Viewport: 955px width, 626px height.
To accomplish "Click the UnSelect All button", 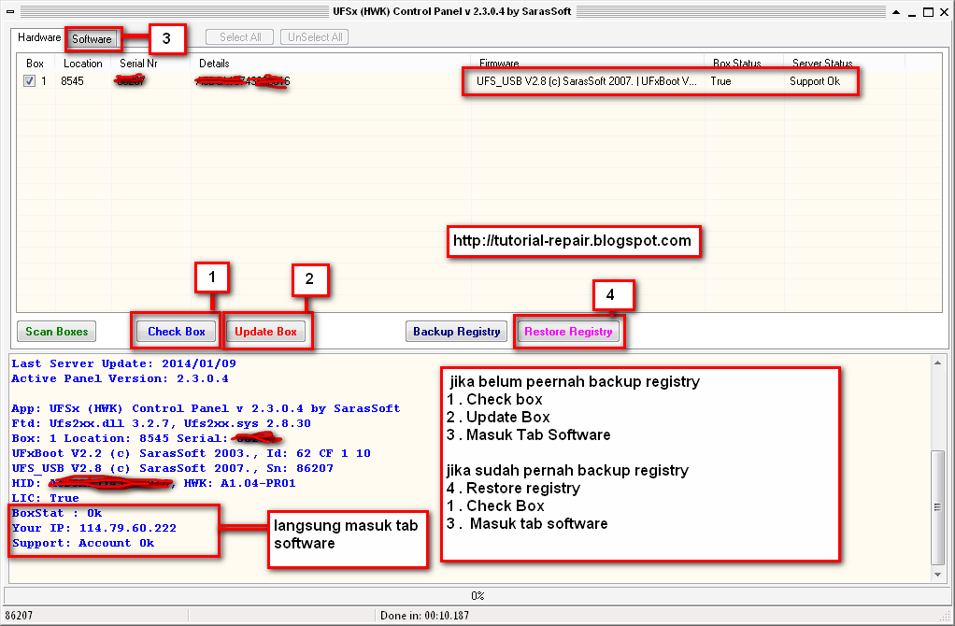I will 315,37.
